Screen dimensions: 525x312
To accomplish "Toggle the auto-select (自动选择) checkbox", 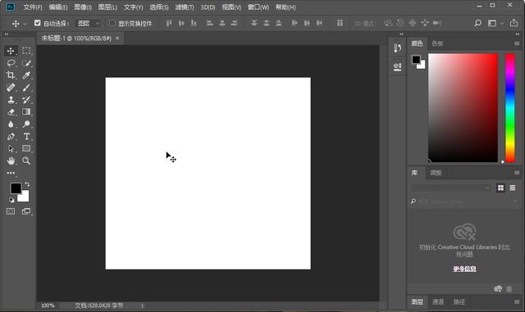I will tap(37, 23).
